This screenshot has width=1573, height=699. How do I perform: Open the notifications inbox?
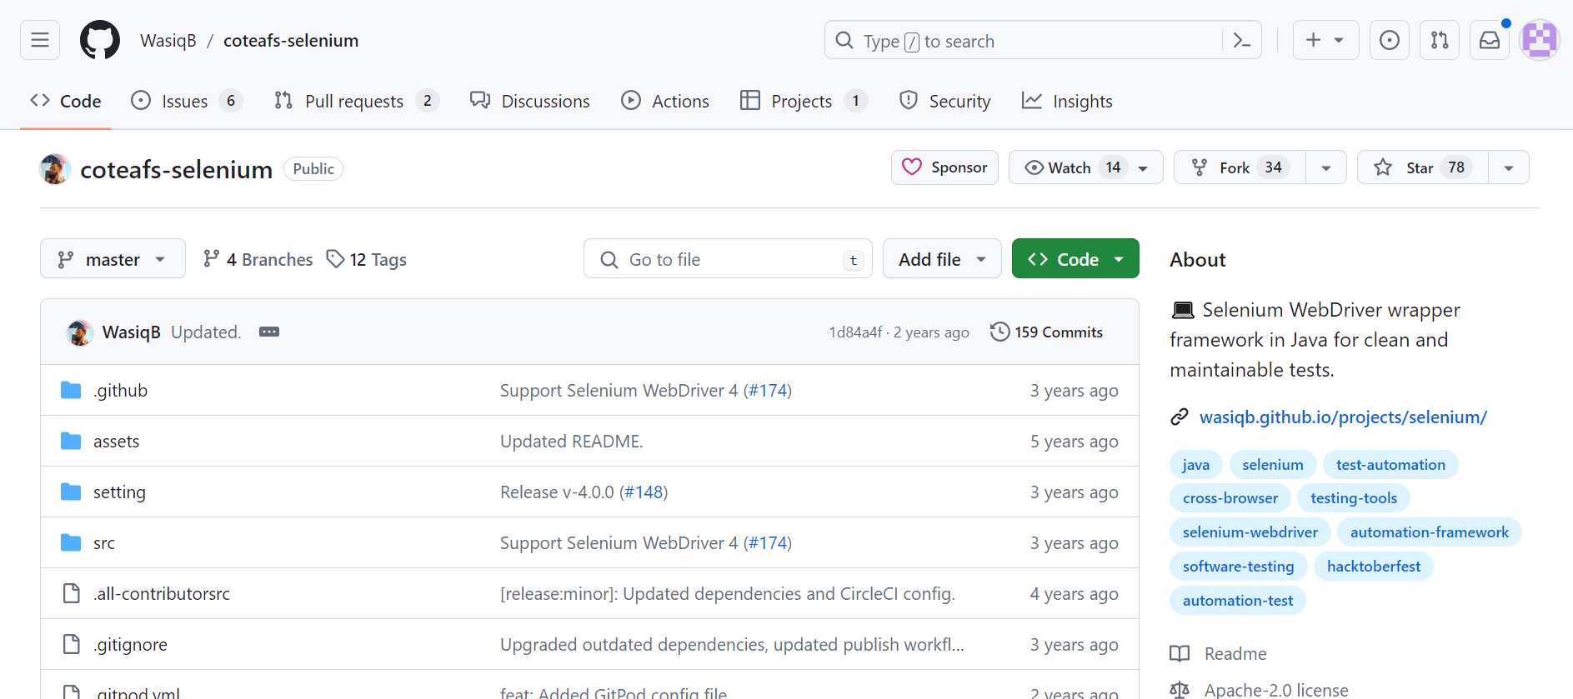1490,40
